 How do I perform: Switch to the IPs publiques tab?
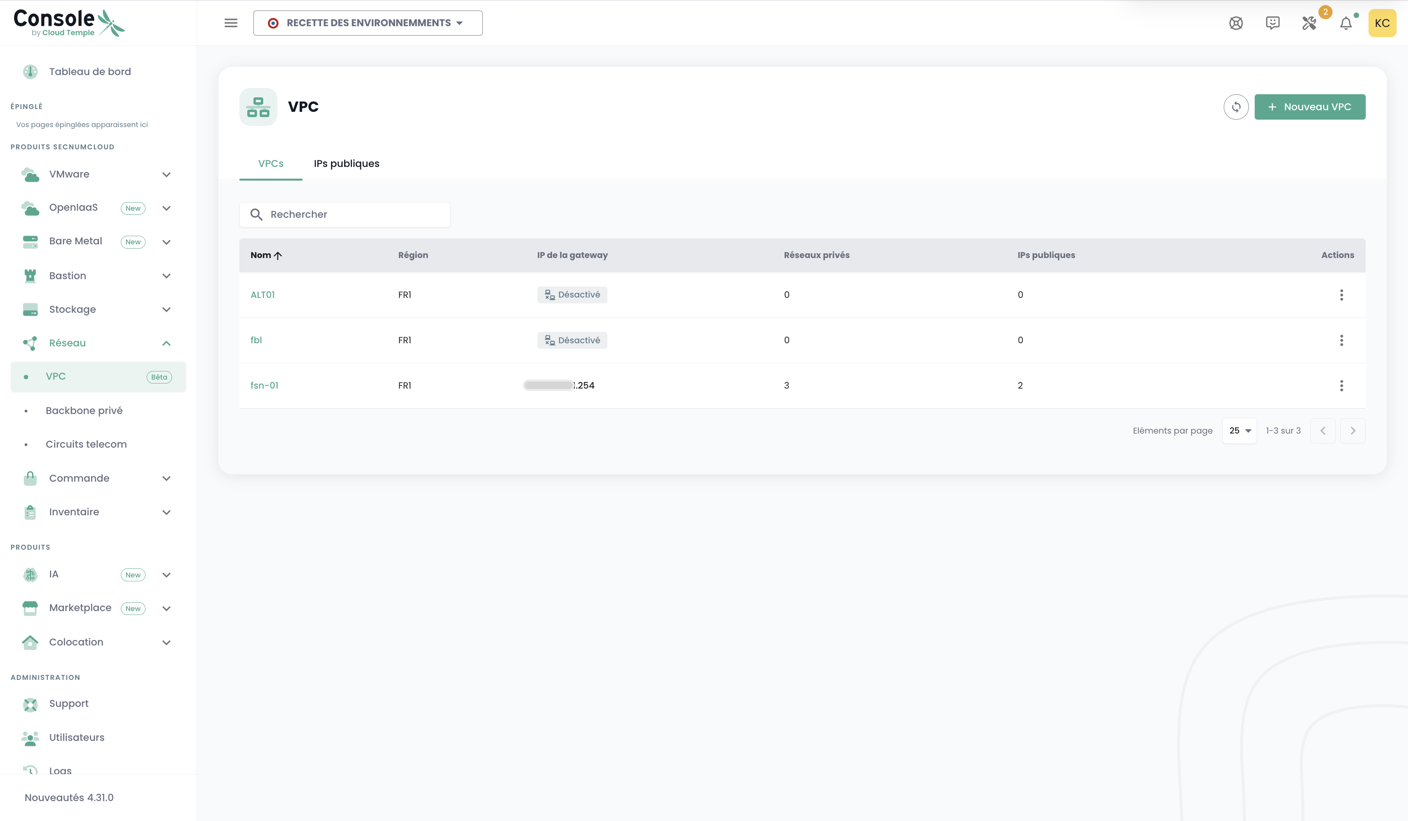point(347,164)
